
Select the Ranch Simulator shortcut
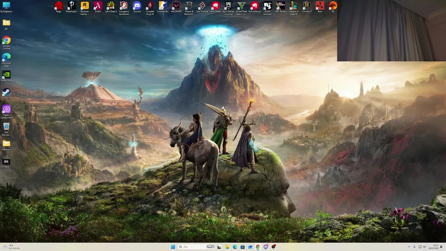tap(268, 8)
